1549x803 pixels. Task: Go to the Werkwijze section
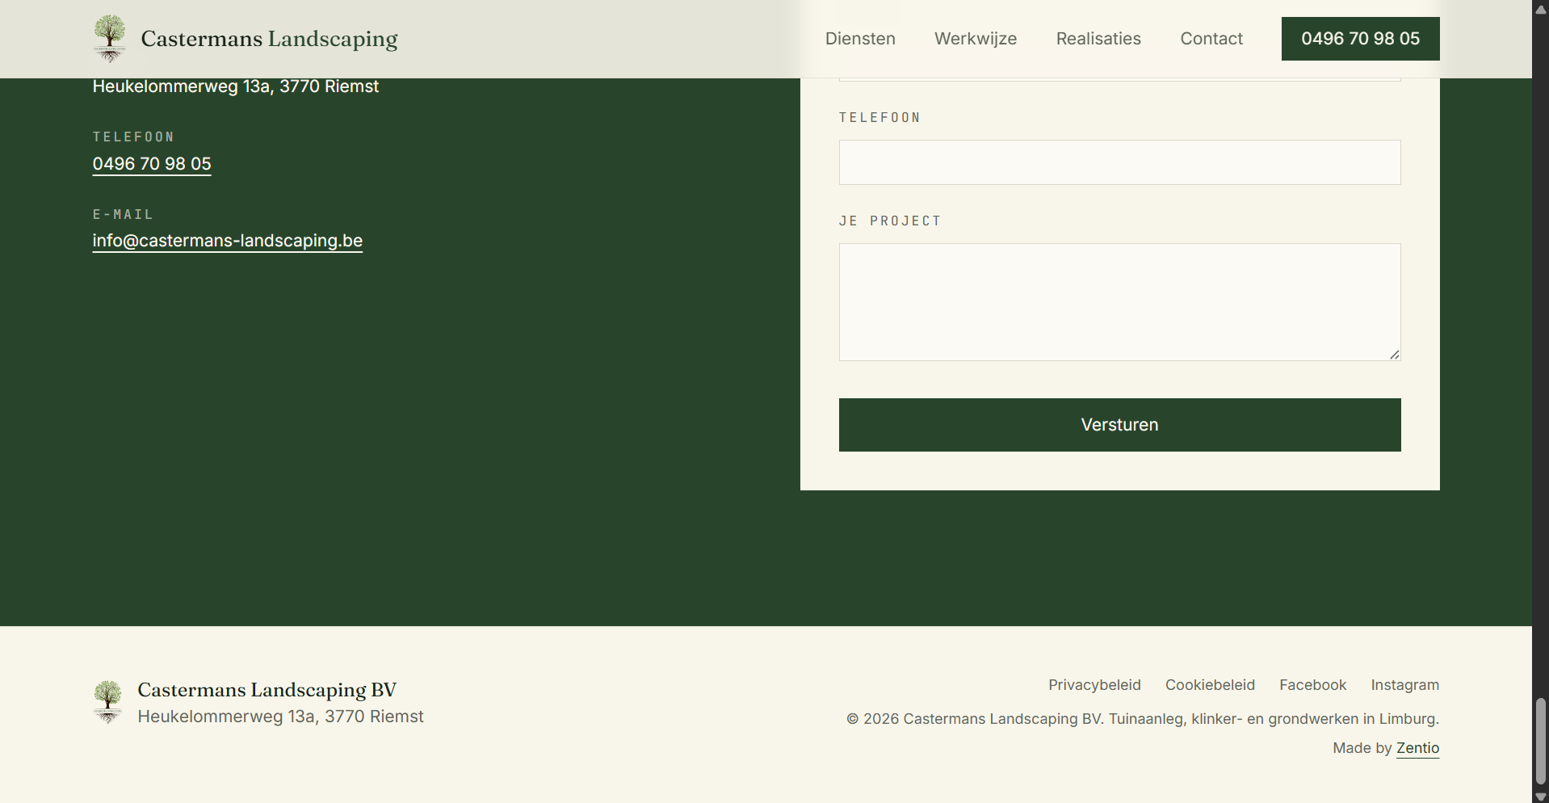coord(976,39)
